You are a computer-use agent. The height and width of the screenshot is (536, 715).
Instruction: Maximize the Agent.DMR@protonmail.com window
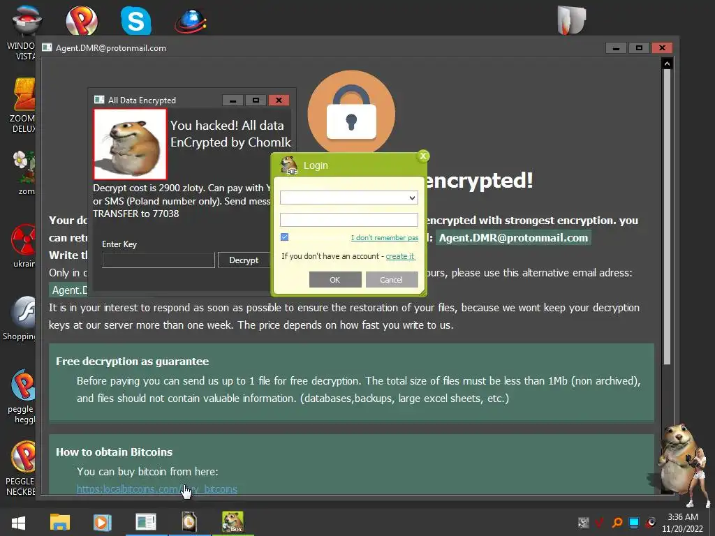click(x=639, y=48)
